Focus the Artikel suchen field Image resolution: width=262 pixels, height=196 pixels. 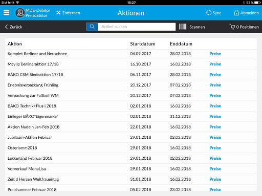point(137,27)
